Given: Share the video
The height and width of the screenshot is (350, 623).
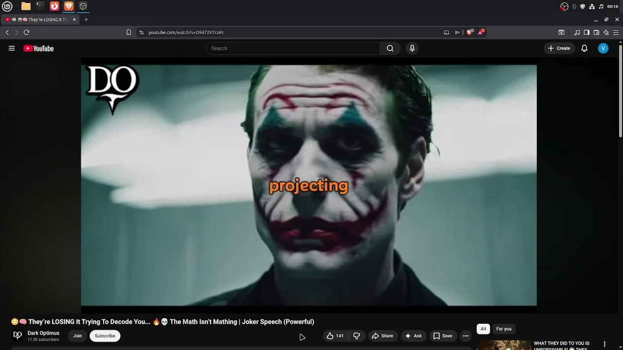Looking at the screenshot, I should tap(382, 336).
